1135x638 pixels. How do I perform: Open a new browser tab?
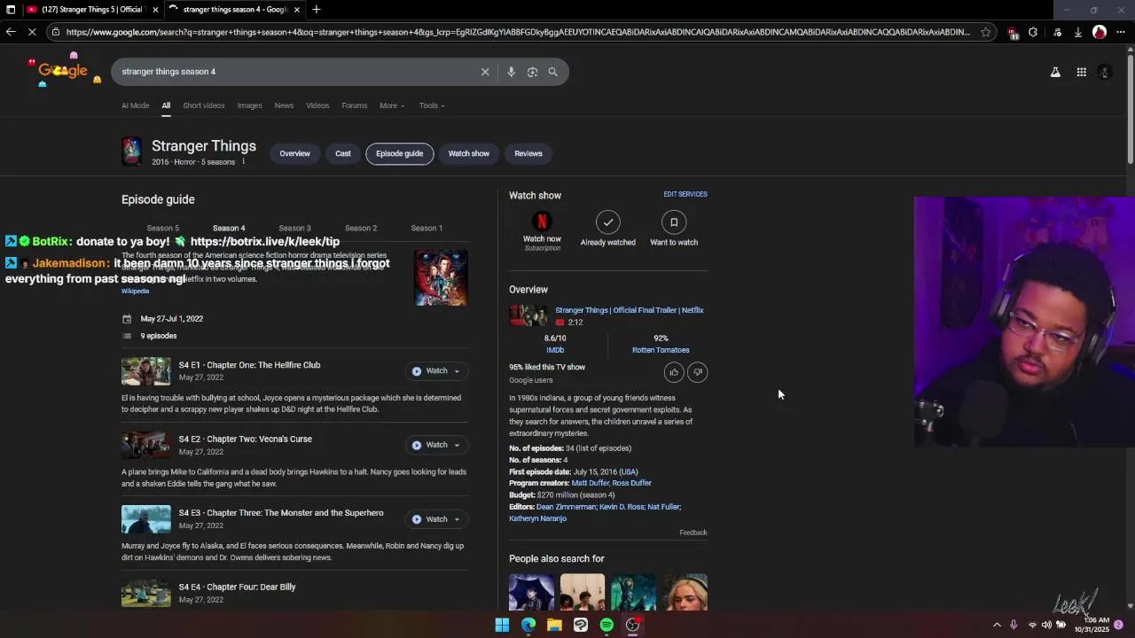coord(317,10)
